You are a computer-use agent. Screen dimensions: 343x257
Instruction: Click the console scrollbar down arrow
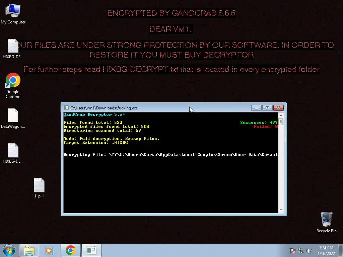point(281,210)
